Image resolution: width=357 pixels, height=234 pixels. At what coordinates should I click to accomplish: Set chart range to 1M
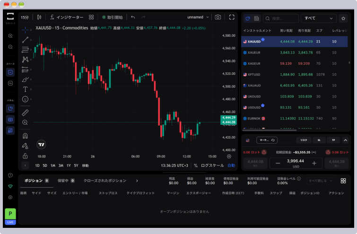tap(53, 165)
